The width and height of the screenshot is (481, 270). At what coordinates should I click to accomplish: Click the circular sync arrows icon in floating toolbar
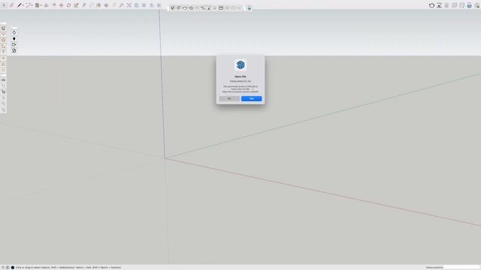[x=14, y=33]
